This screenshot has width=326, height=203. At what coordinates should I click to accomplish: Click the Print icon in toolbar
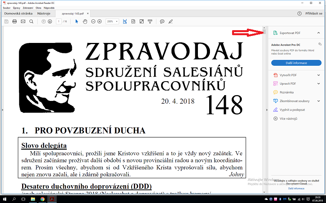(15, 21)
